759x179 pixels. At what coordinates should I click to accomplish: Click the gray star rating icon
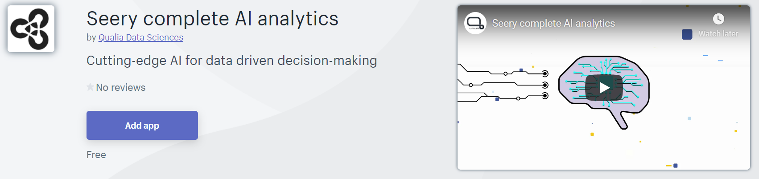(90, 87)
